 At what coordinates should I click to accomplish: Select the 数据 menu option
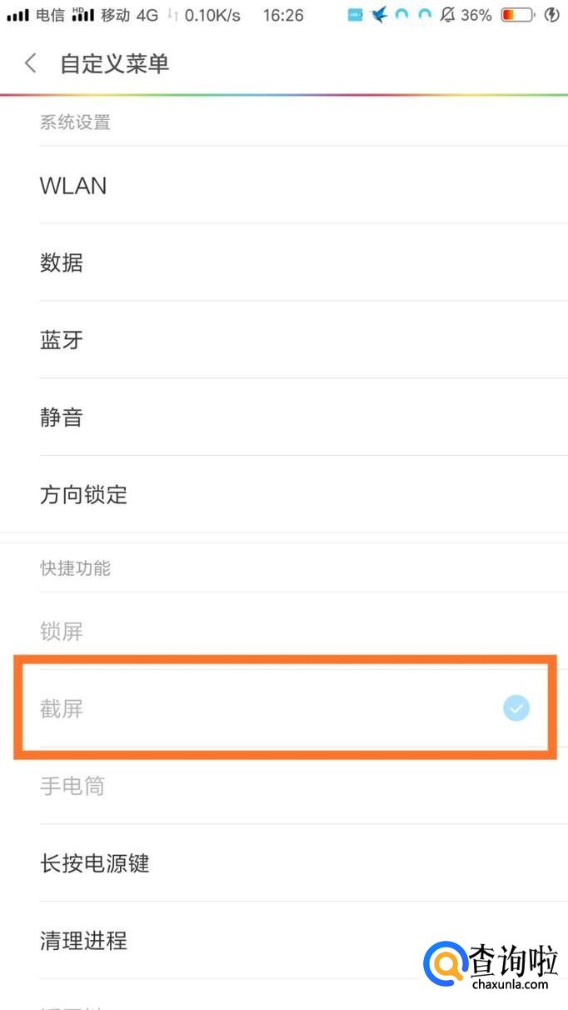click(62, 262)
